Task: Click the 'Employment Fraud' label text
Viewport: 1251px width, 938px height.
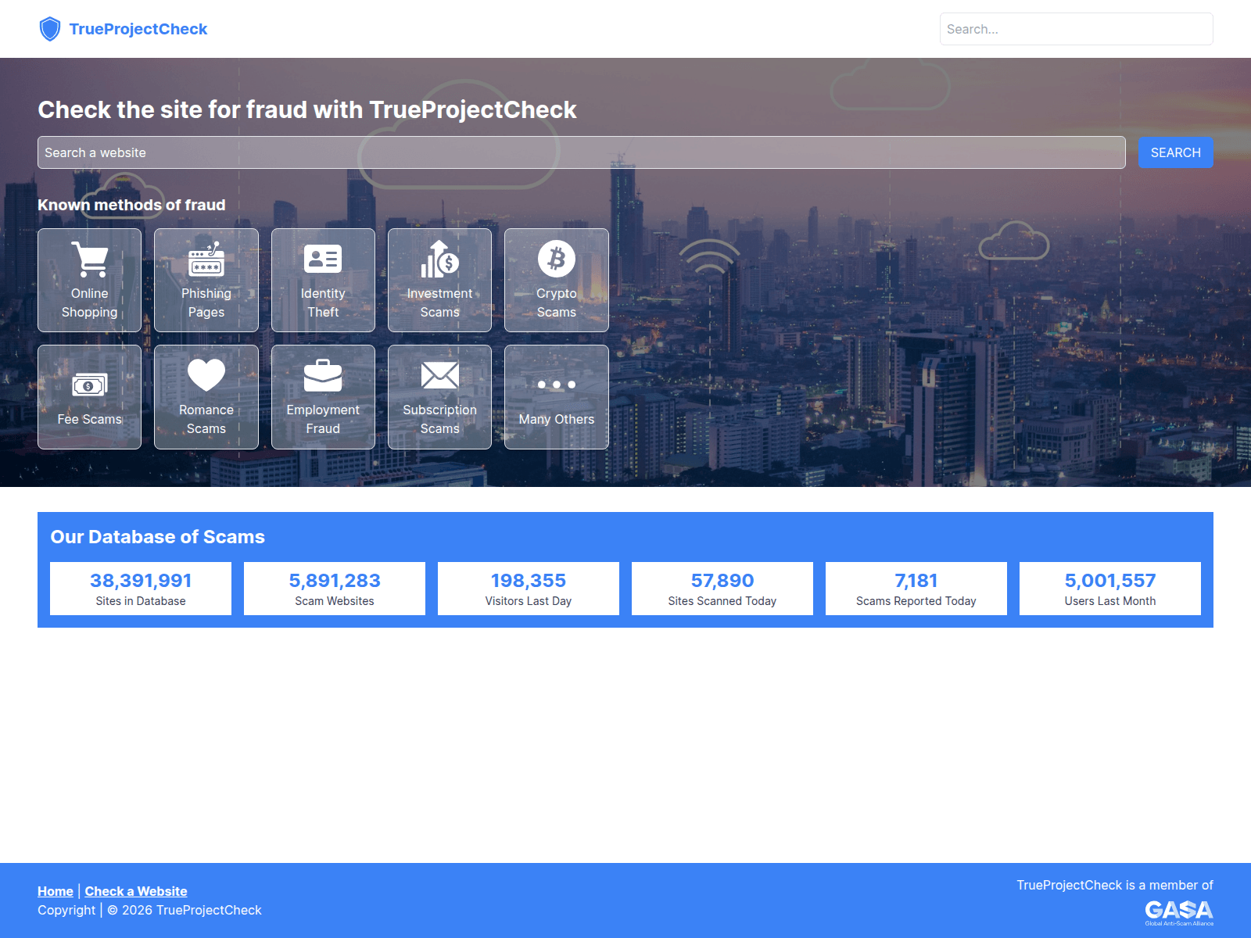Action: (323, 419)
